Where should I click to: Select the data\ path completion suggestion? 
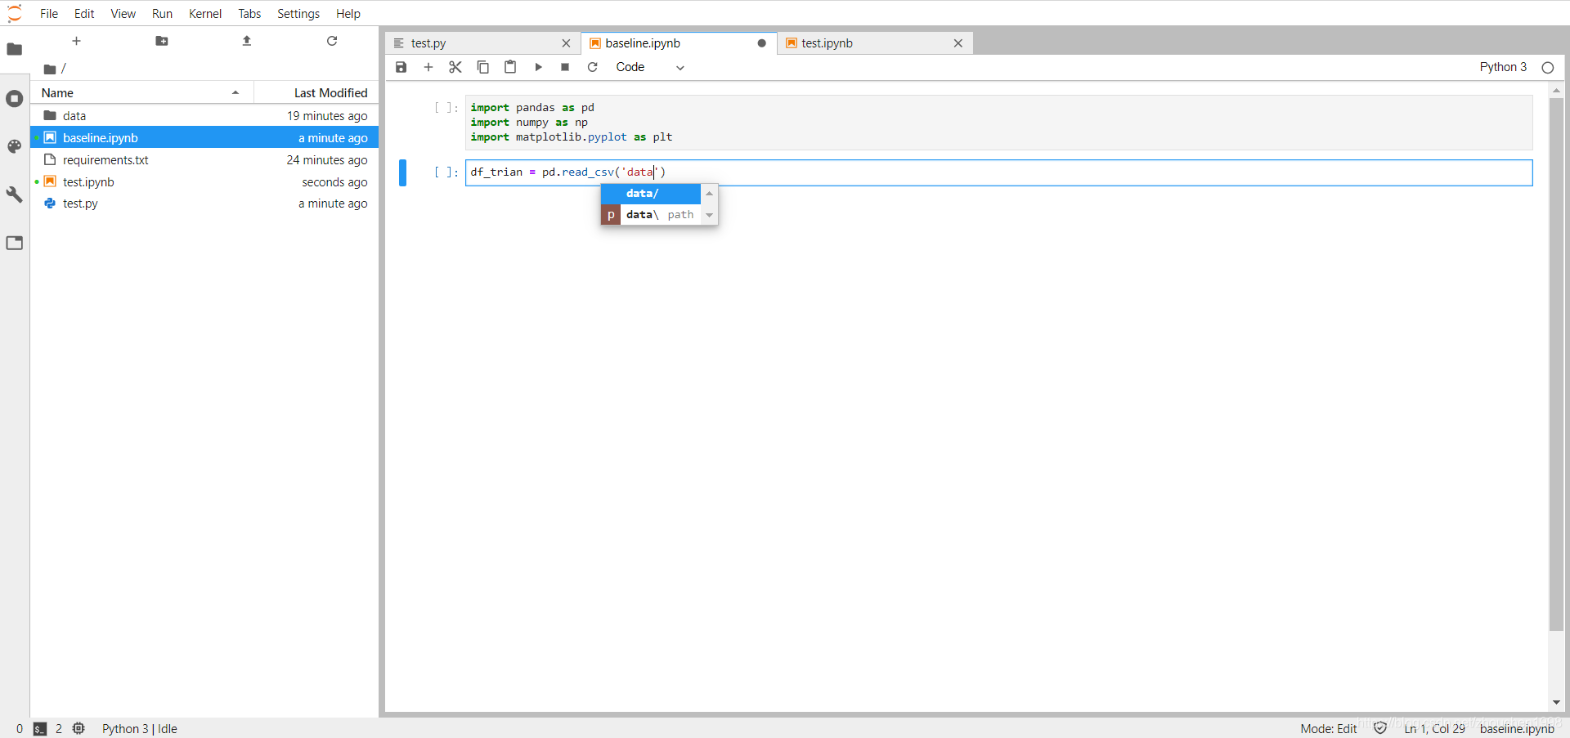(651, 215)
